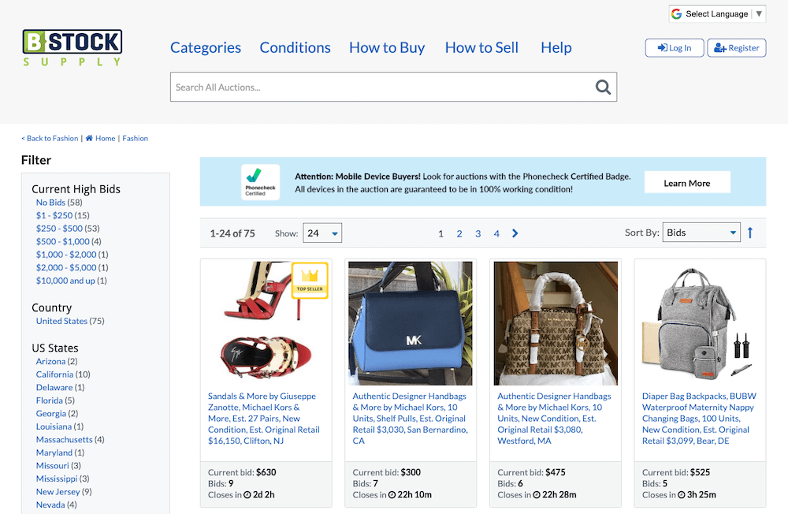This screenshot has width=788, height=514.
Task: Open the Select Language dropdown
Action: tap(716, 13)
